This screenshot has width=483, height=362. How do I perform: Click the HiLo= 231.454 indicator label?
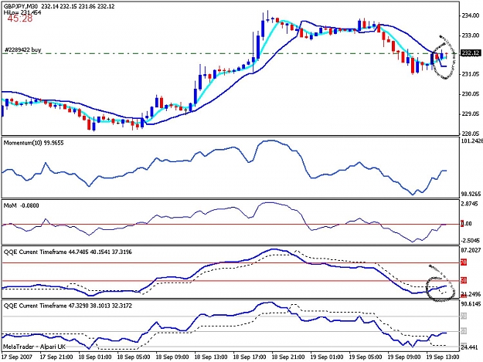(x=22, y=12)
